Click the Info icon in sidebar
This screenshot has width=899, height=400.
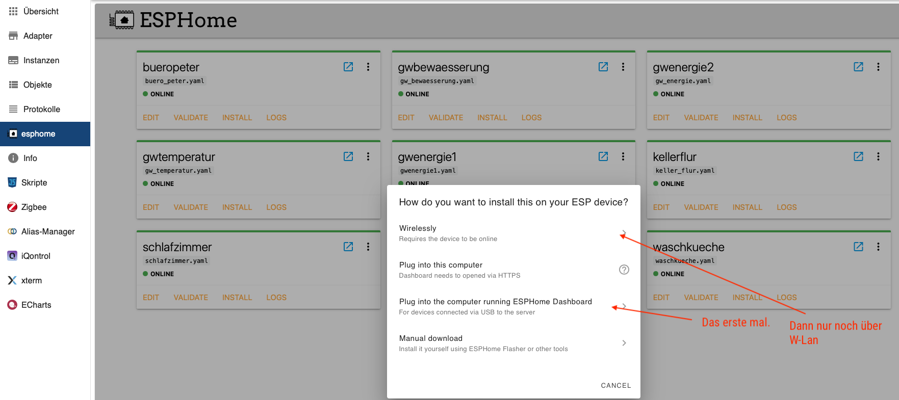tap(13, 158)
